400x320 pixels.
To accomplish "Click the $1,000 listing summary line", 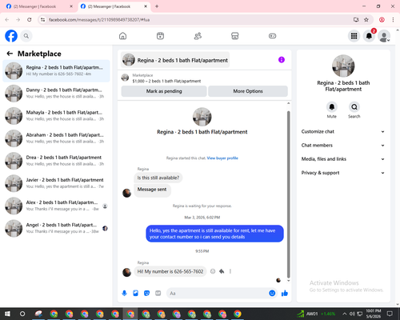I will point(166,81).
